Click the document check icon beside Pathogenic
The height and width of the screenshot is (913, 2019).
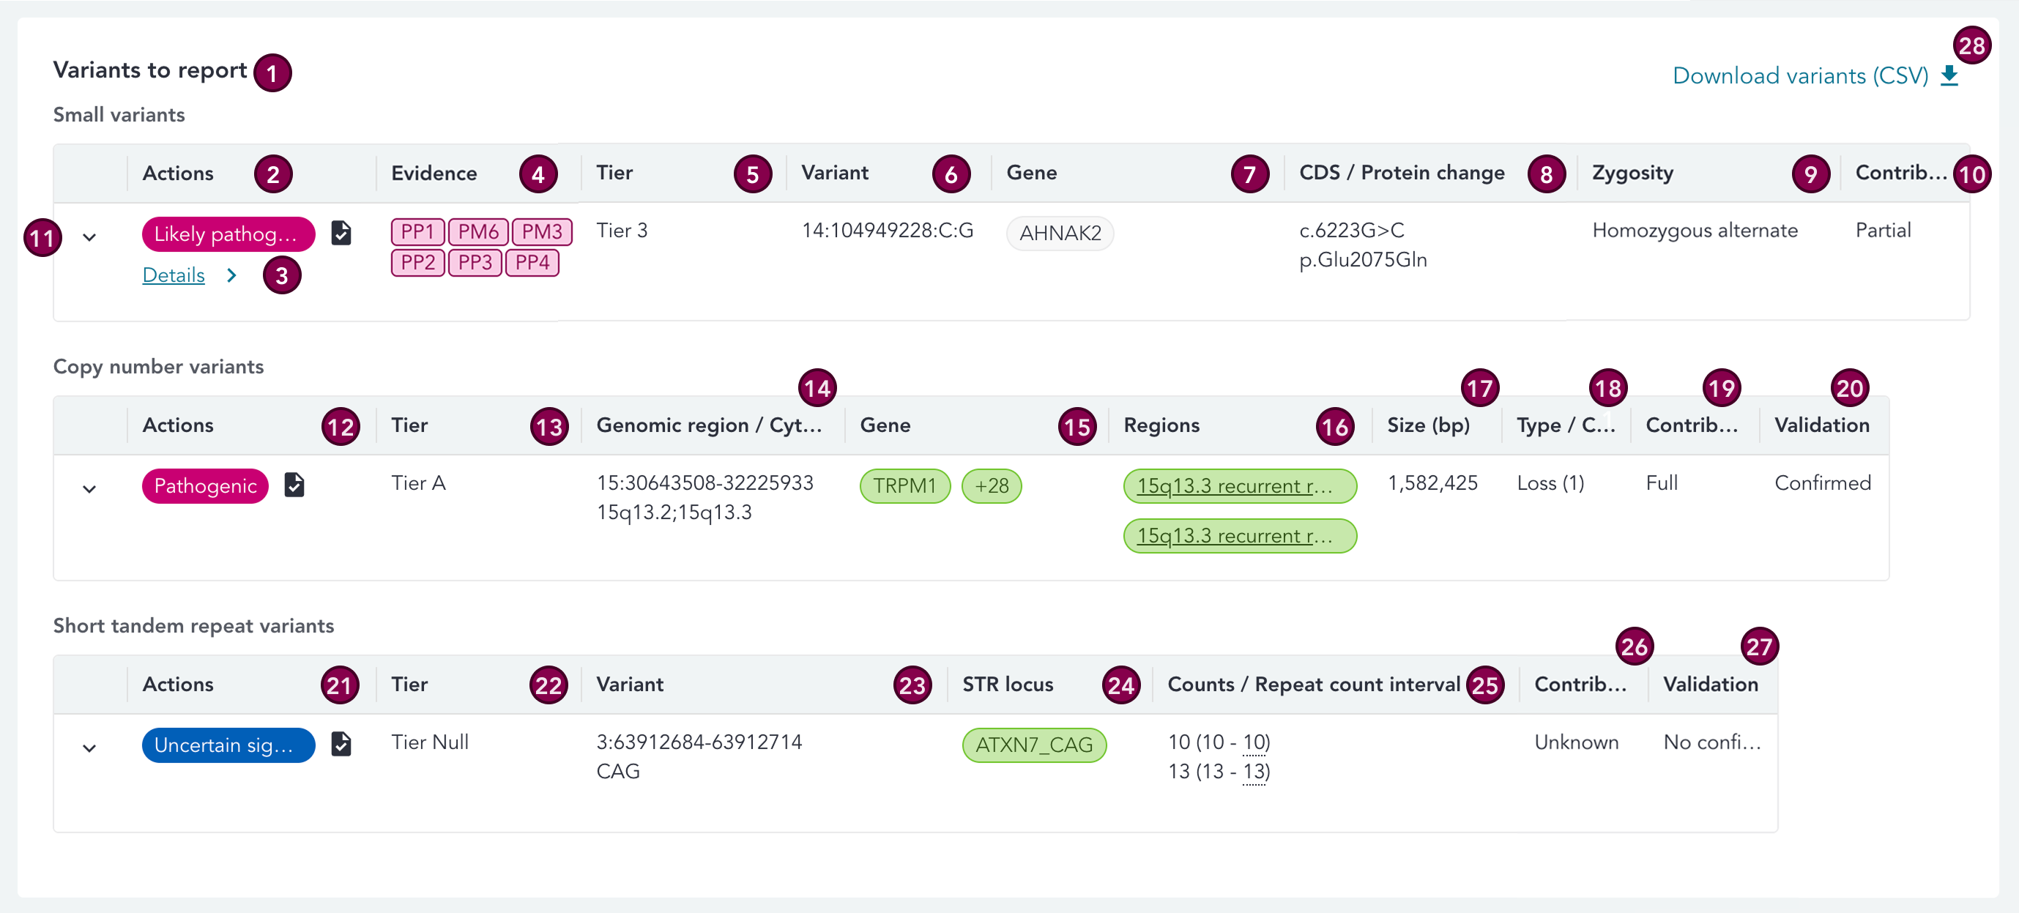[294, 484]
